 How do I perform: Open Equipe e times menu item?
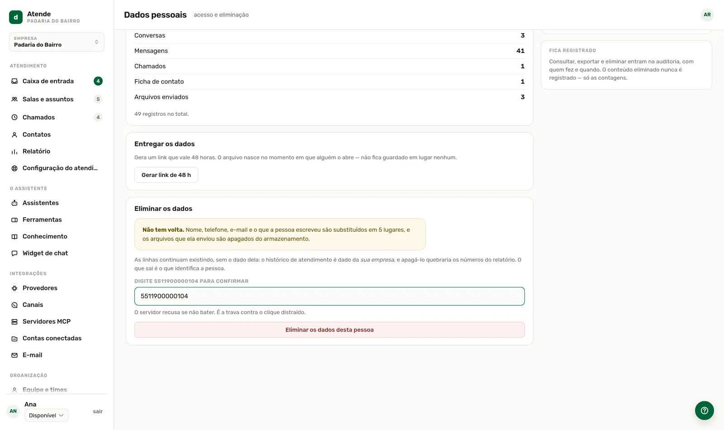57,390
